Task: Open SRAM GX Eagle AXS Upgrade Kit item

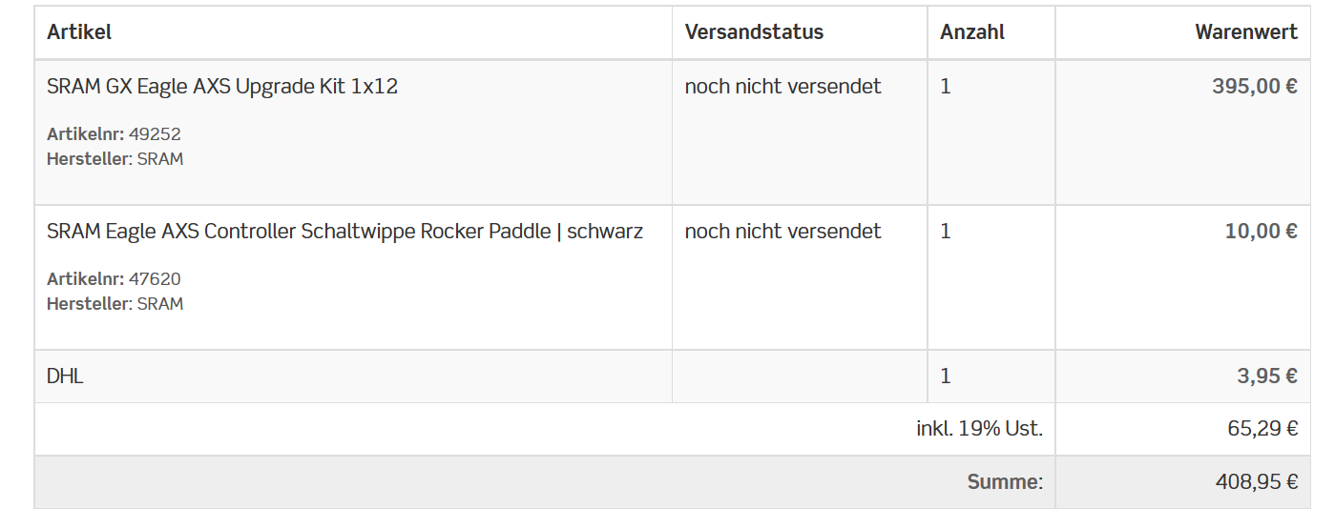Action: click(x=222, y=87)
